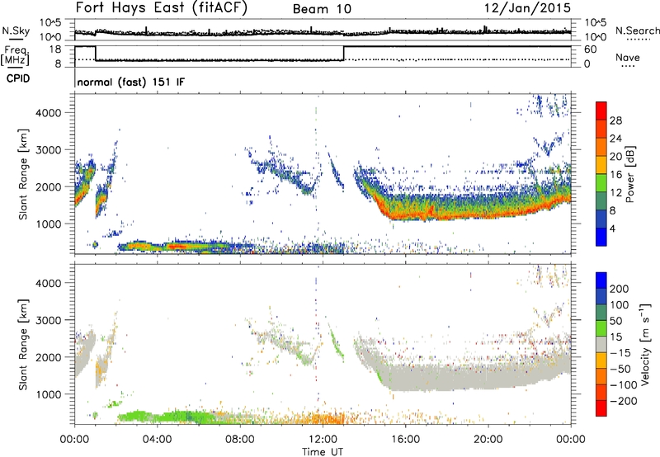Image resolution: width=660 pixels, height=457 pixels.
Task: Click the '-200' tick on the Velocity colorbar
Action: click(x=623, y=401)
